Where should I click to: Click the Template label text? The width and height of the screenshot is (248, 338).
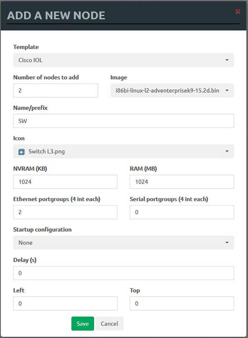pyautogui.click(x=26, y=47)
